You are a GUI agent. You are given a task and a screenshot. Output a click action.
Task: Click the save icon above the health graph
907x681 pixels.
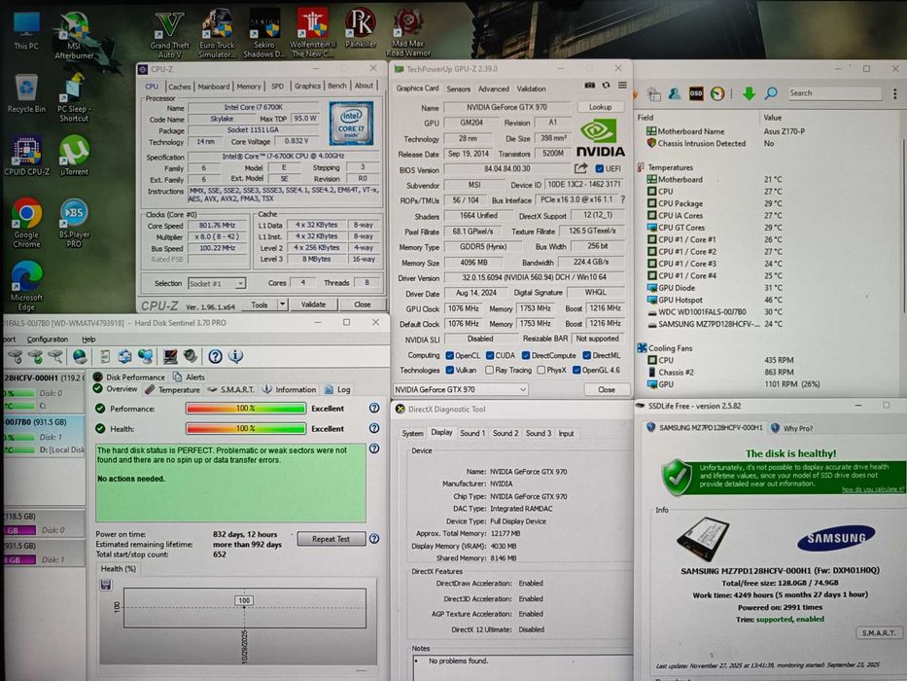[106, 585]
